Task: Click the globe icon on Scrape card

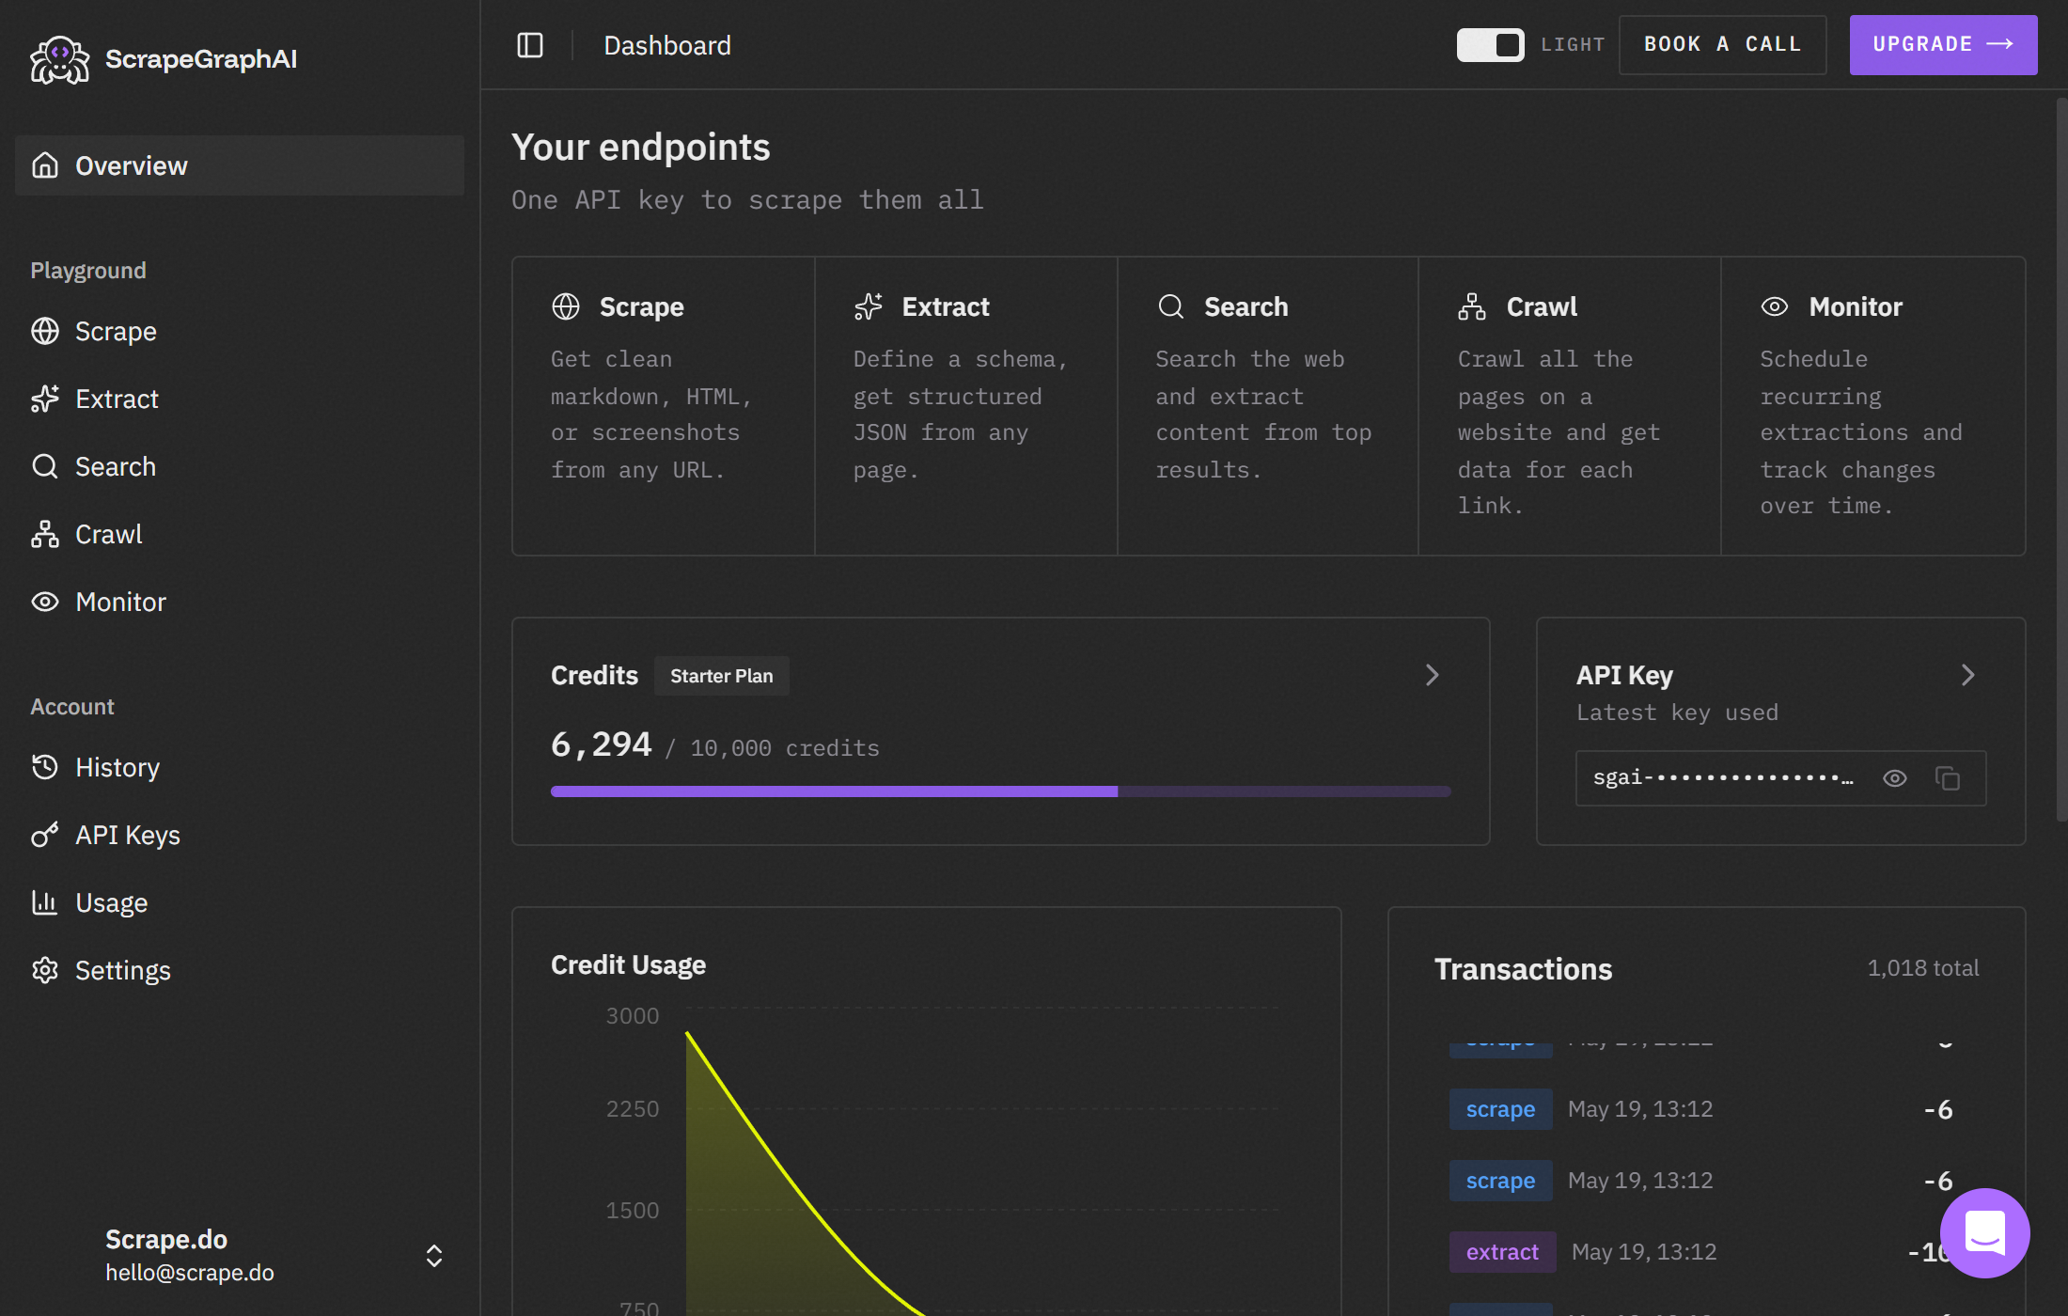Action: 566,306
